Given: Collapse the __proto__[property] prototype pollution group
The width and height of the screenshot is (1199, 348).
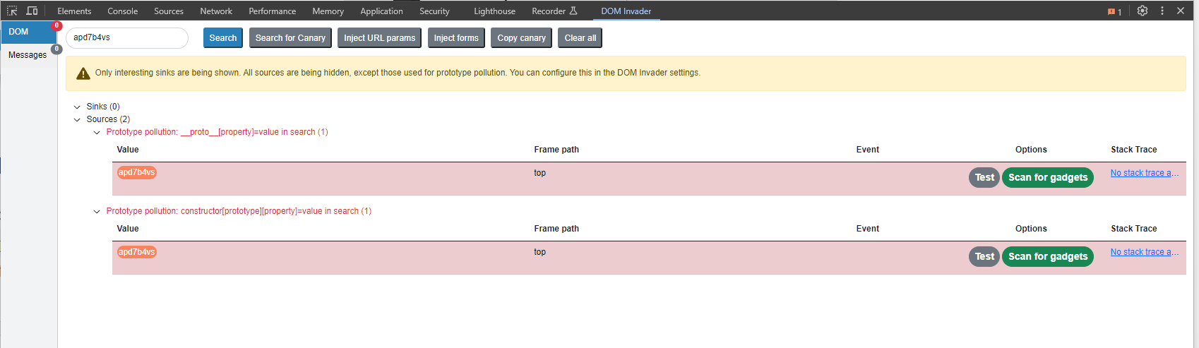Looking at the screenshot, I should click(x=97, y=132).
